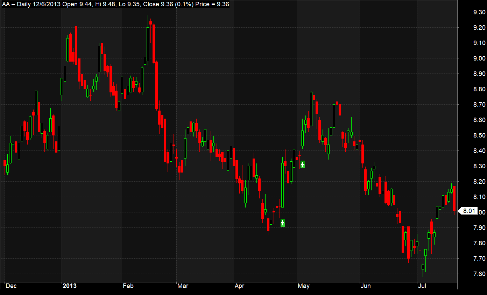Click the 7.80 price axis label
Viewport: 487px width, 295px height.
tap(480, 243)
